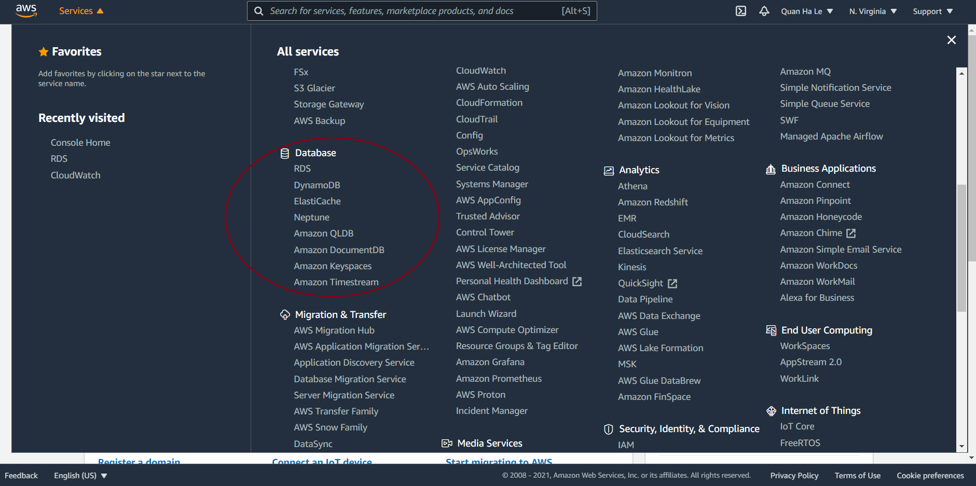
Task: Open Database Migration Service
Action: [350, 379]
